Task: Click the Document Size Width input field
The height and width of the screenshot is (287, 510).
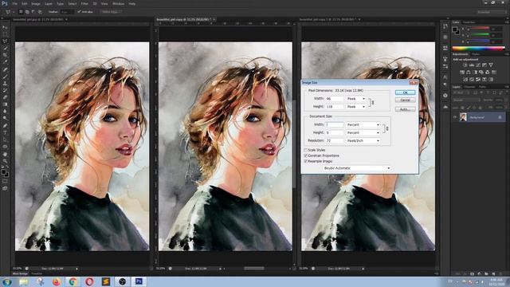Action: (335, 124)
